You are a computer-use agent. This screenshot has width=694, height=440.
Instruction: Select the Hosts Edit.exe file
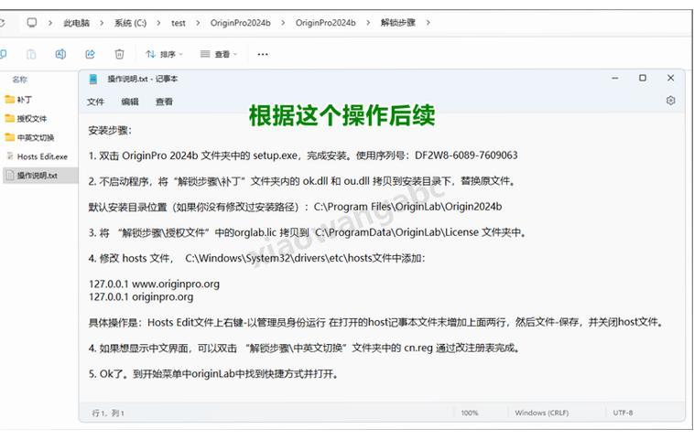coord(41,156)
